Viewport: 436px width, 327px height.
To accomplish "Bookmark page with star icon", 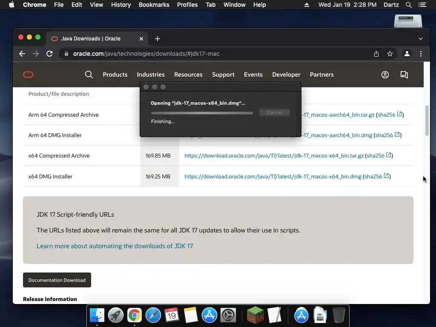I will pos(390,54).
